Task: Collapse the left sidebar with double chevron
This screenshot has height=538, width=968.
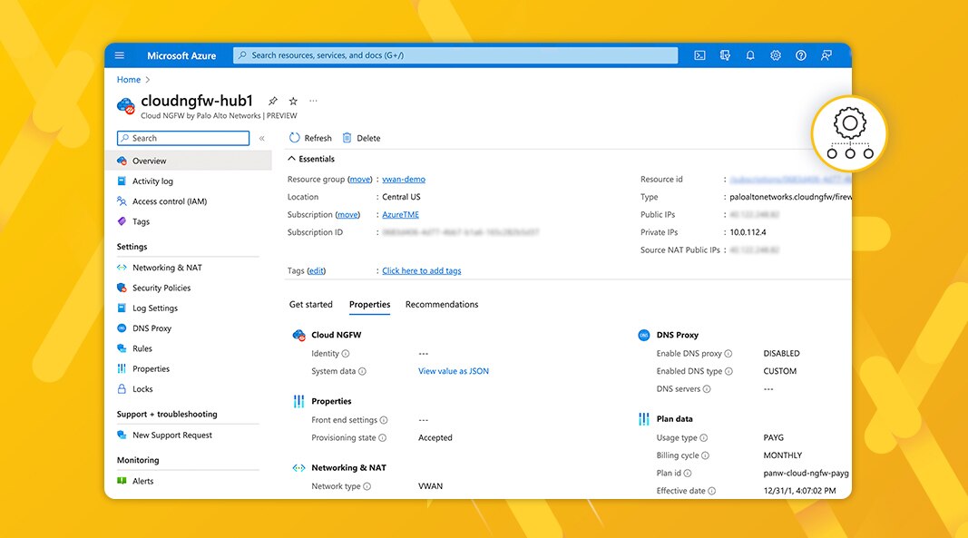Action: point(262,139)
